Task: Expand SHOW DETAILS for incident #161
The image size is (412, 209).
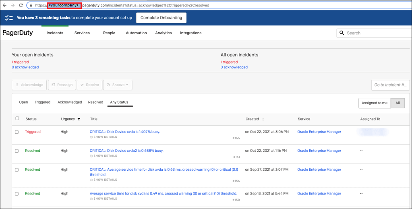Action: 104,156
